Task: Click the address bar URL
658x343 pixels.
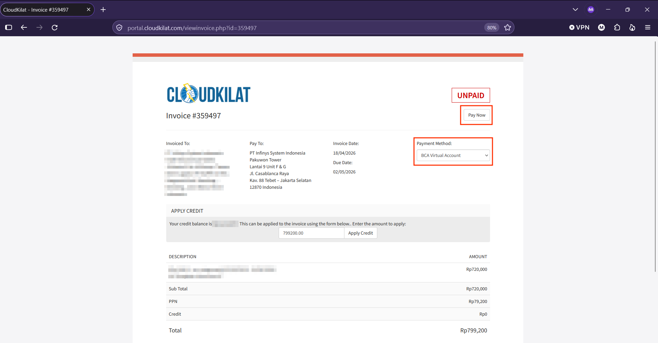Action: pyautogui.click(x=192, y=28)
